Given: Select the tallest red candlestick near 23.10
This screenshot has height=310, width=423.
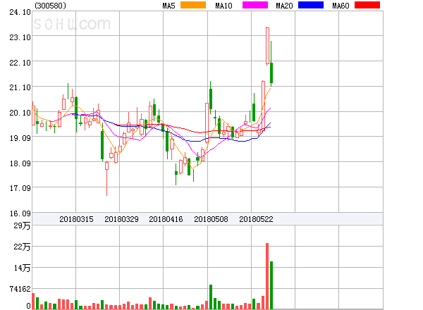Looking at the screenshot, I should pos(268,46).
